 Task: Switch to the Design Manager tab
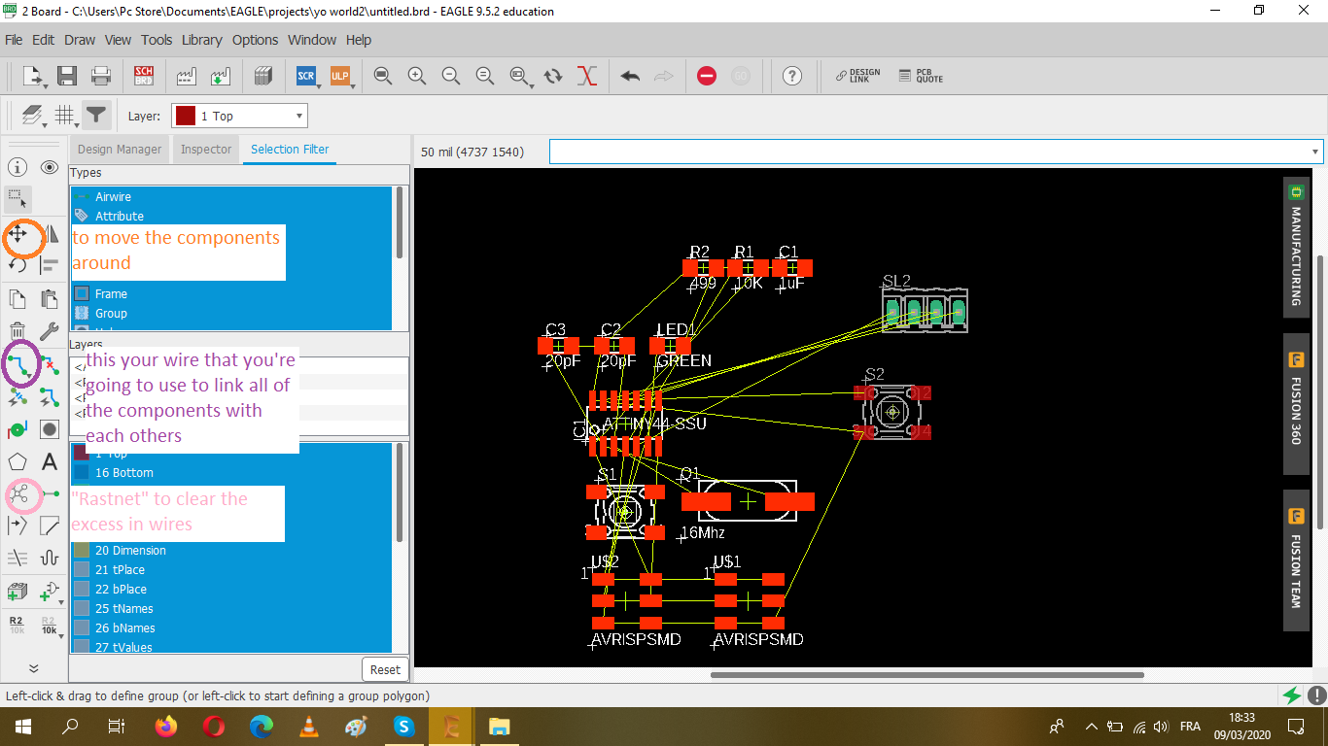pyautogui.click(x=120, y=150)
